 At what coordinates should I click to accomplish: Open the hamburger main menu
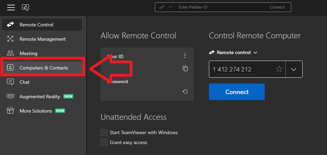[x=11, y=8]
